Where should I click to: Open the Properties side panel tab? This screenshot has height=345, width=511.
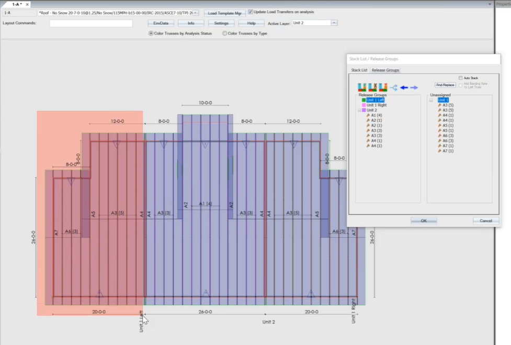[504, 4]
